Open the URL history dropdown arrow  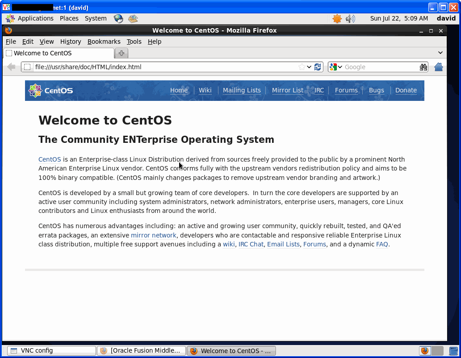click(x=309, y=67)
